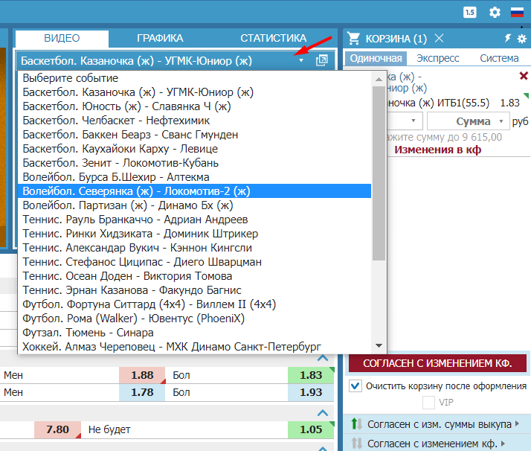Switch to the ГРАФИКА tab
531x451 pixels.
click(160, 38)
